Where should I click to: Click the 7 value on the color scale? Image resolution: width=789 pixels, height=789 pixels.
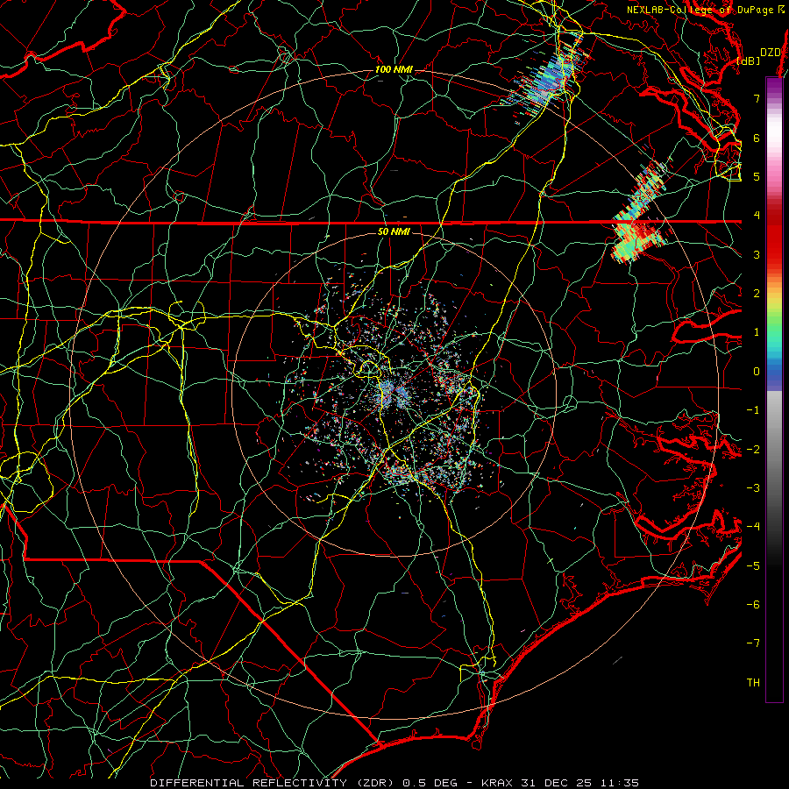(x=757, y=98)
